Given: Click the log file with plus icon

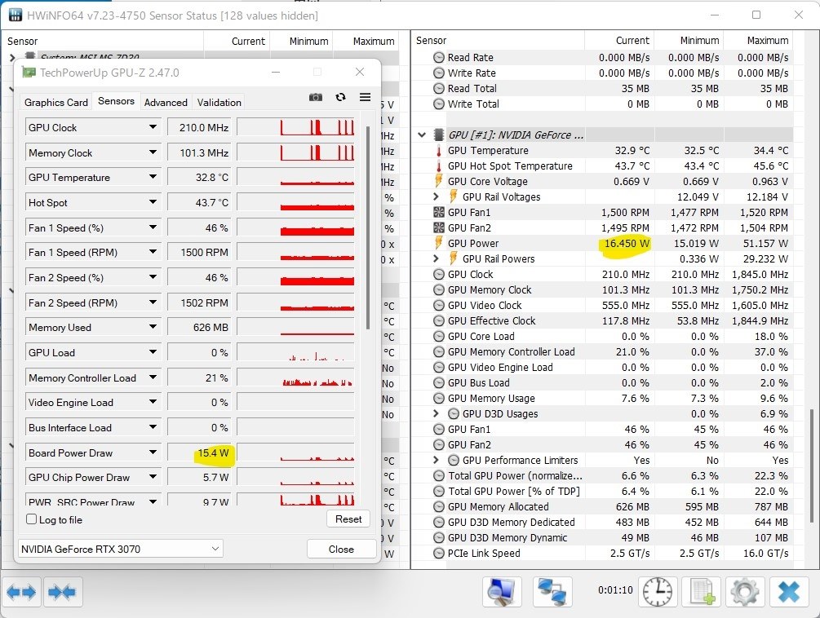Looking at the screenshot, I should (x=702, y=591).
